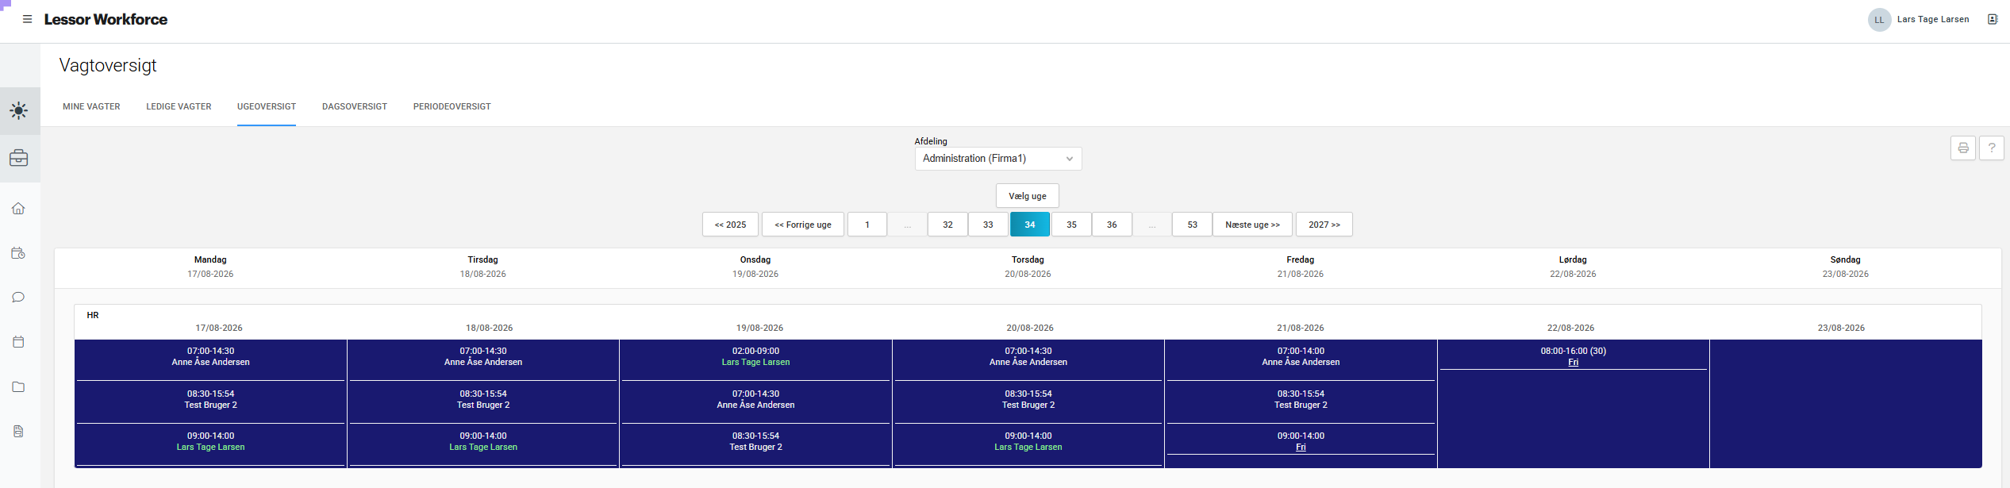Click the Tirsdag 18/08-2026 column header
Image resolution: width=2010 pixels, height=488 pixels.
click(x=482, y=267)
